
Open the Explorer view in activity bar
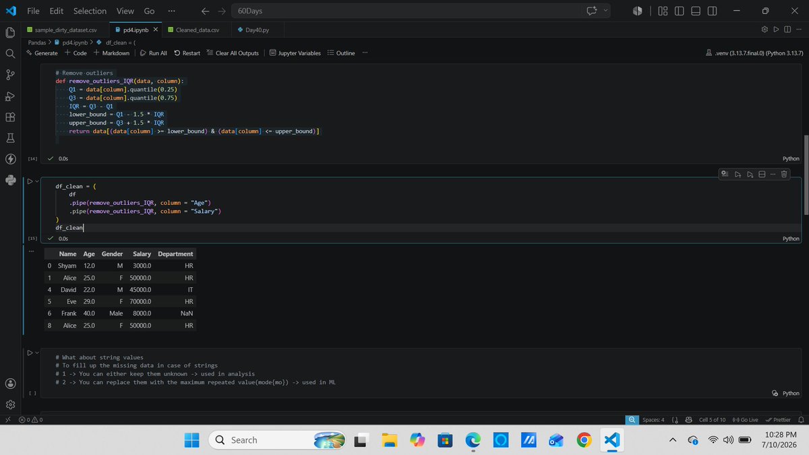click(x=10, y=32)
